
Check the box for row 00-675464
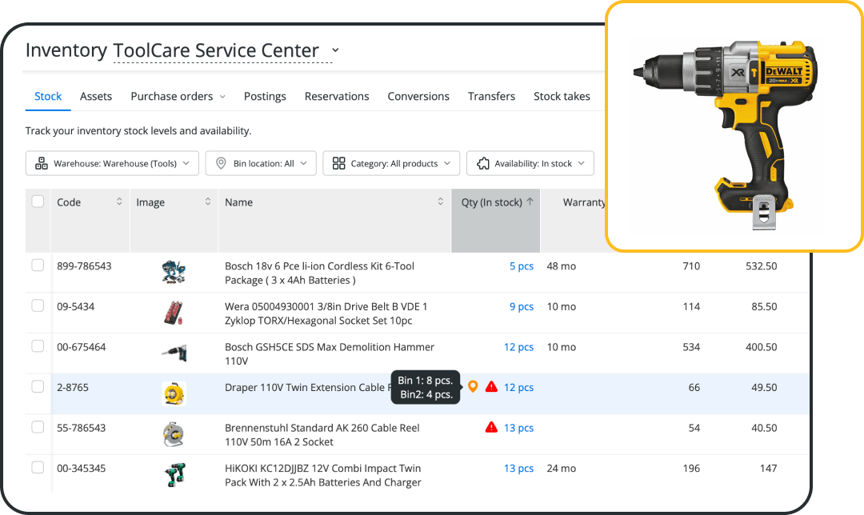[38, 346]
